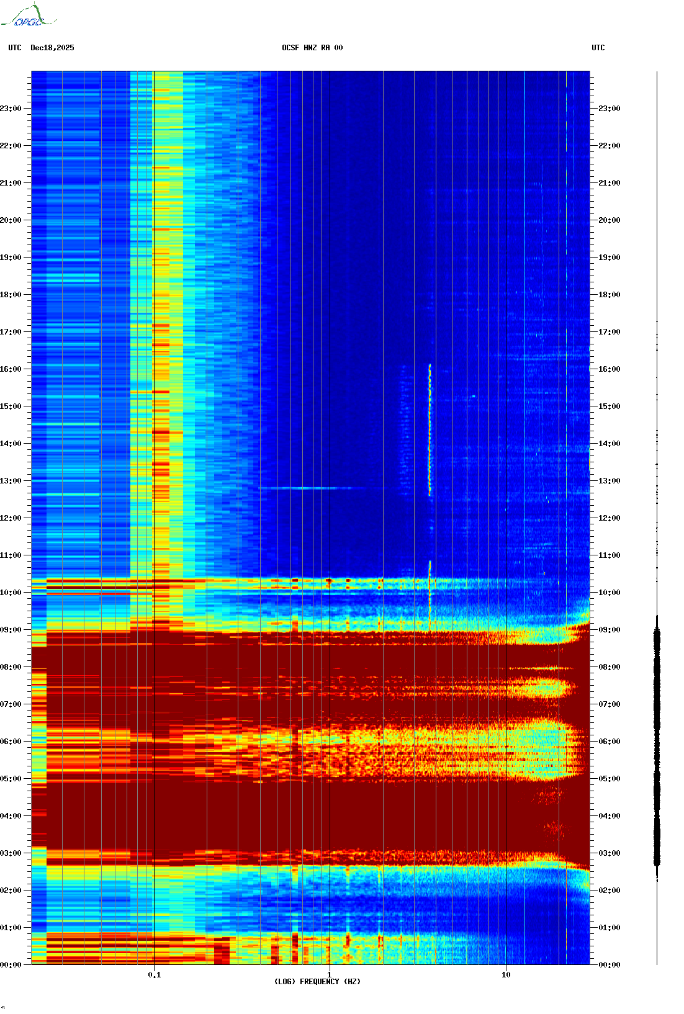Select the 09:00 tick label on left axis
684x1014 pixels.
pyautogui.click(x=11, y=630)
